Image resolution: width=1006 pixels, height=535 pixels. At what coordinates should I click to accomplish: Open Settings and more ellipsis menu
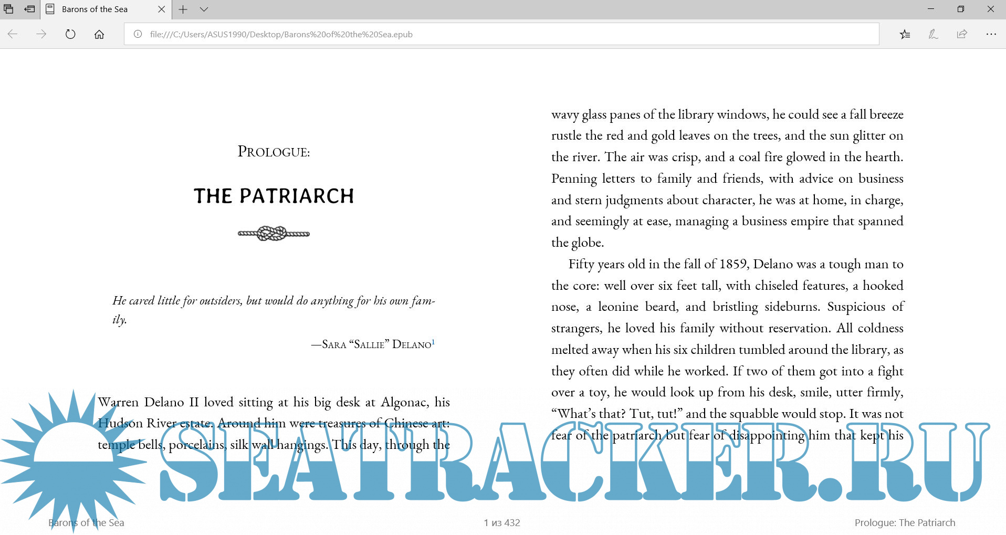(x=991, y=34)
